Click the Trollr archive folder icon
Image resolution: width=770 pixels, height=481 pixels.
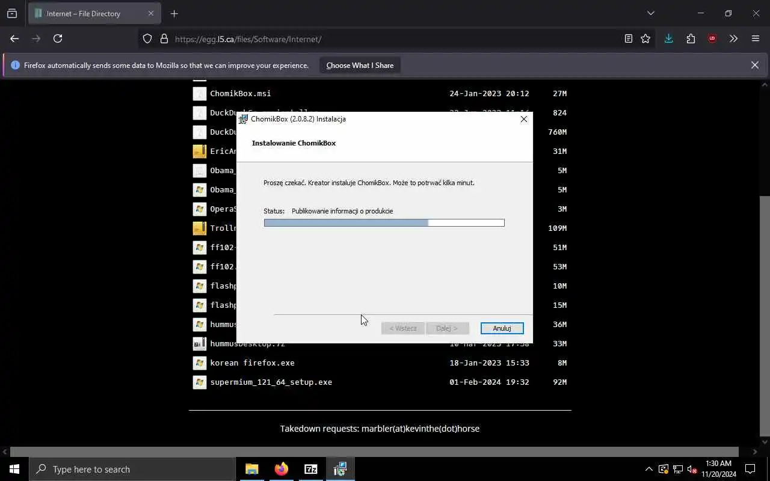coord(199,228)
